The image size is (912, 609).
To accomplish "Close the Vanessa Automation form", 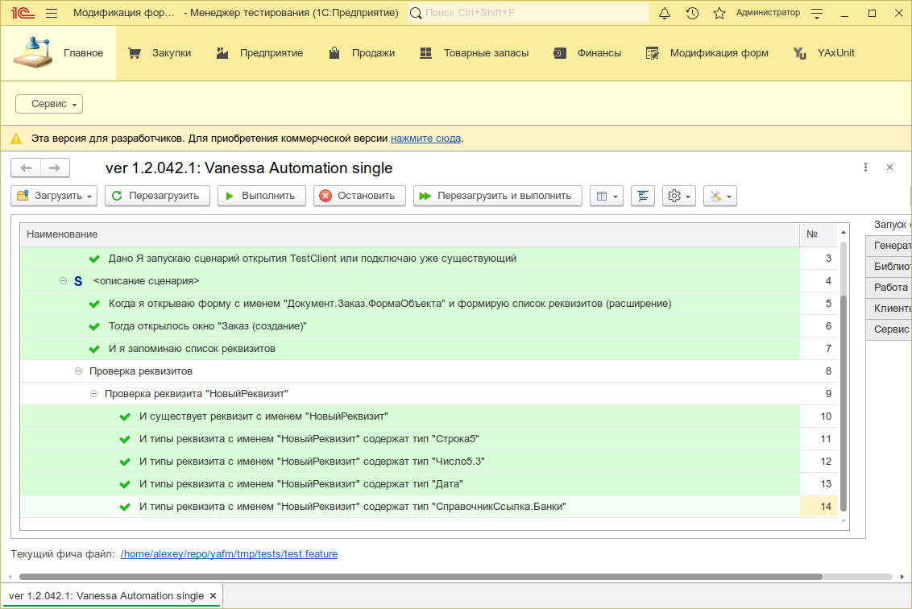I will pos(889,168).
